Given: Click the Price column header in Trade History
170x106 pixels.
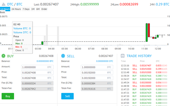Looking at the screenshot, I should click(142, 61).
